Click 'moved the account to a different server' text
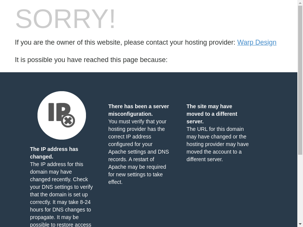 click(214, 155)
